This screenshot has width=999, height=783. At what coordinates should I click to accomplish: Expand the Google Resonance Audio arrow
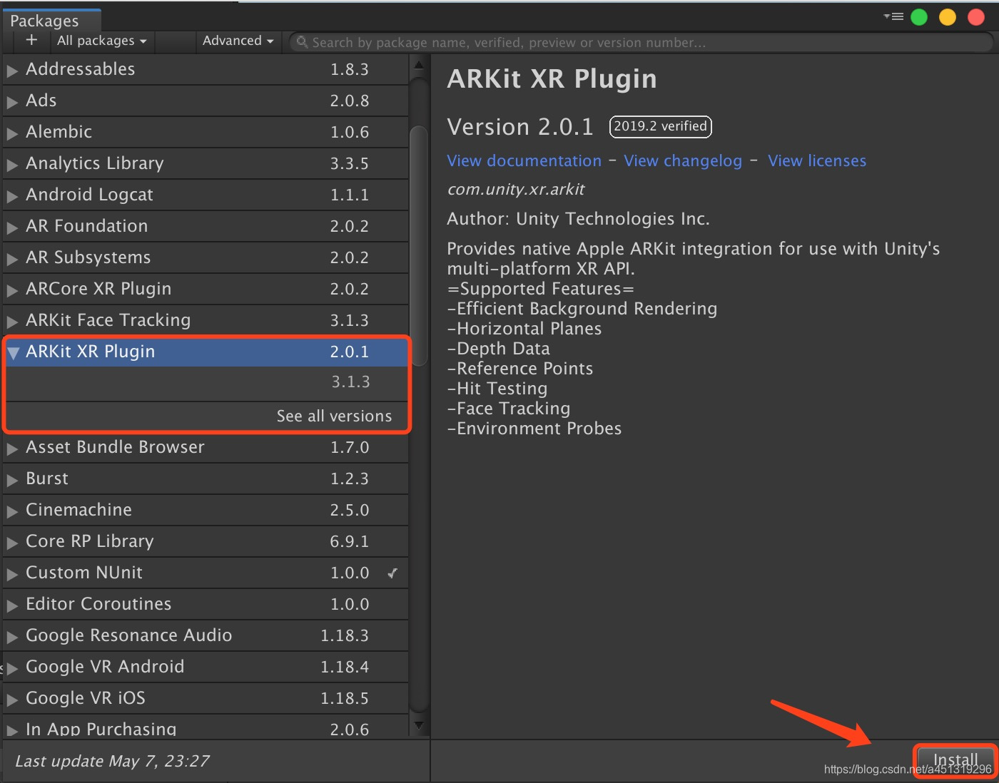pyautogui.click(x=12, y=637)
